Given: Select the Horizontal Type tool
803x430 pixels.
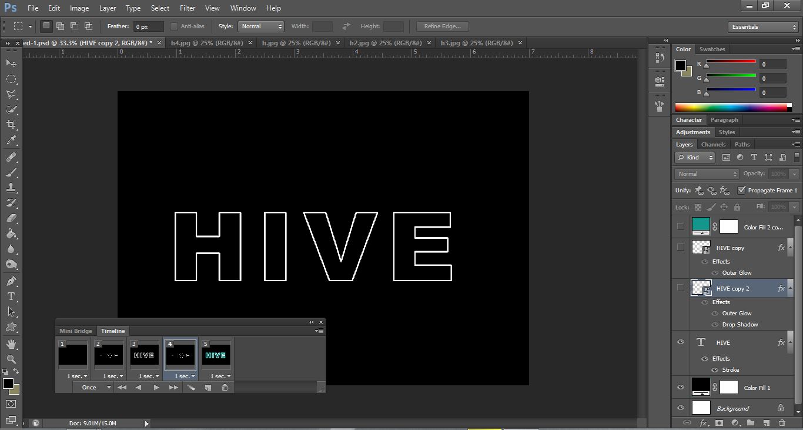Looking at the screenshot, I should (11, 296).
